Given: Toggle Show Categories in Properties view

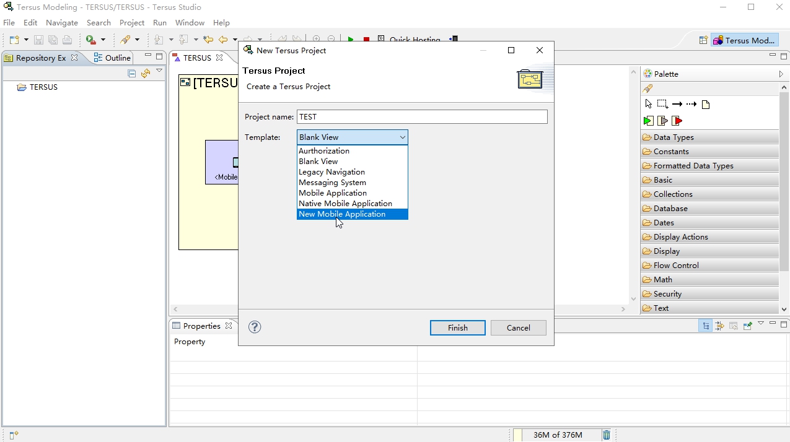Looking at the screenshot, I should click(706, 326).
